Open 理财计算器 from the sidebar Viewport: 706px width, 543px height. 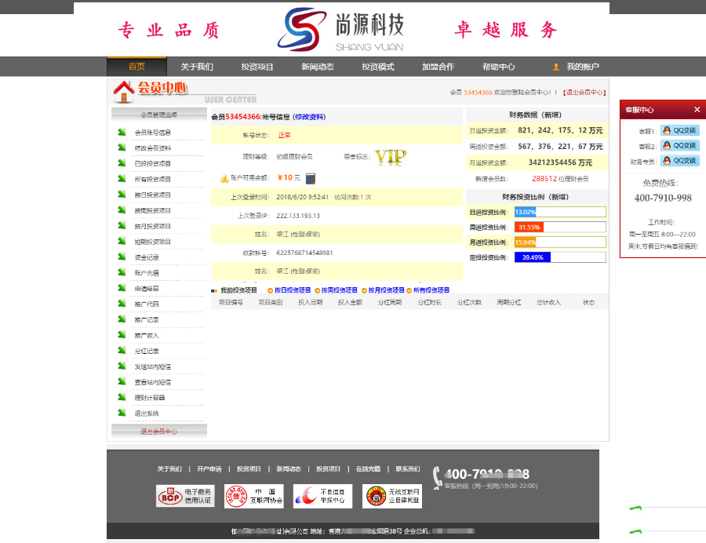(x=151, y=398)
